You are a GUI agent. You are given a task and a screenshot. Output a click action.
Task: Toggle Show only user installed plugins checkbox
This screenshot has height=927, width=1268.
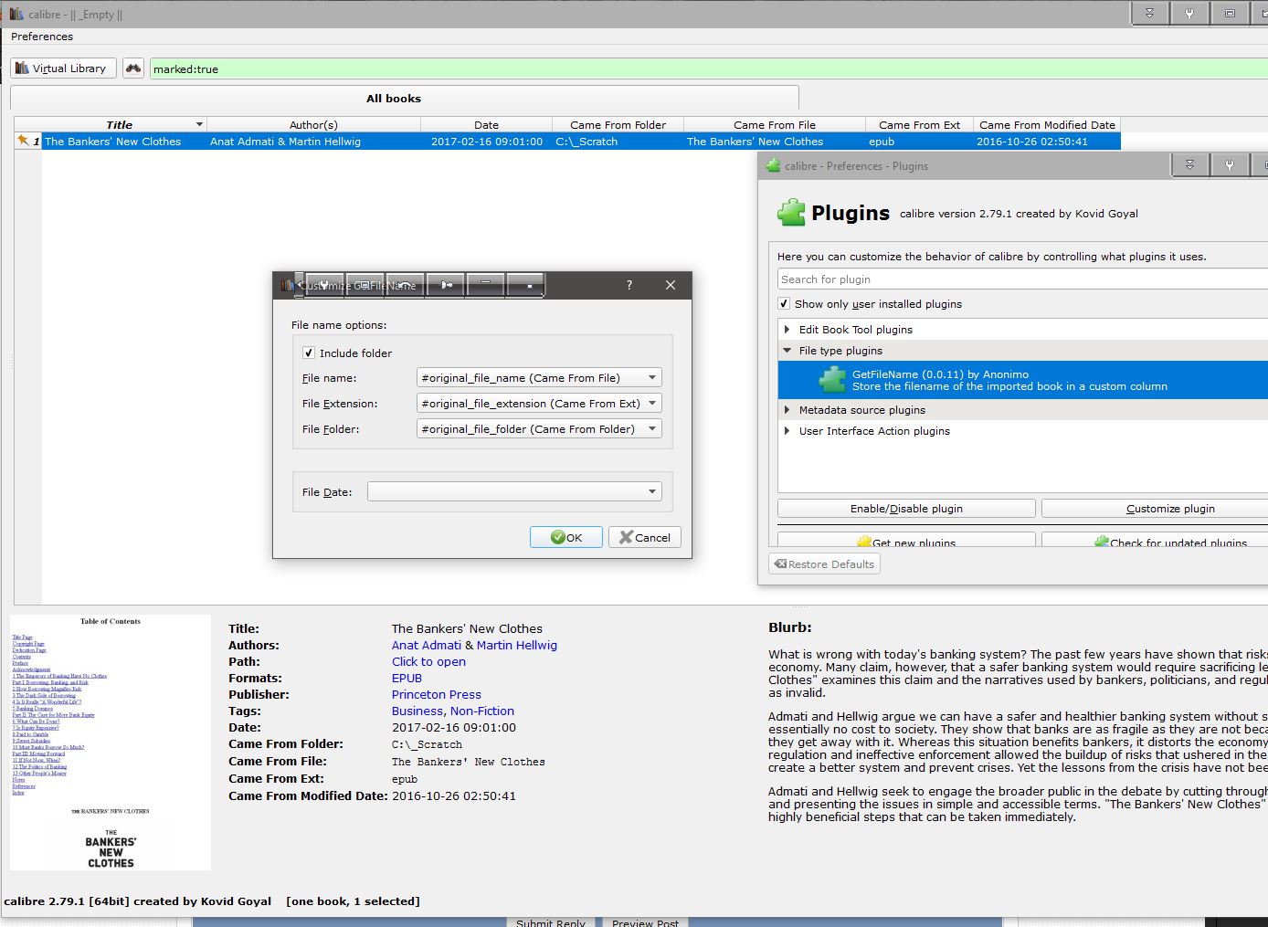click(x=784, y=304)
